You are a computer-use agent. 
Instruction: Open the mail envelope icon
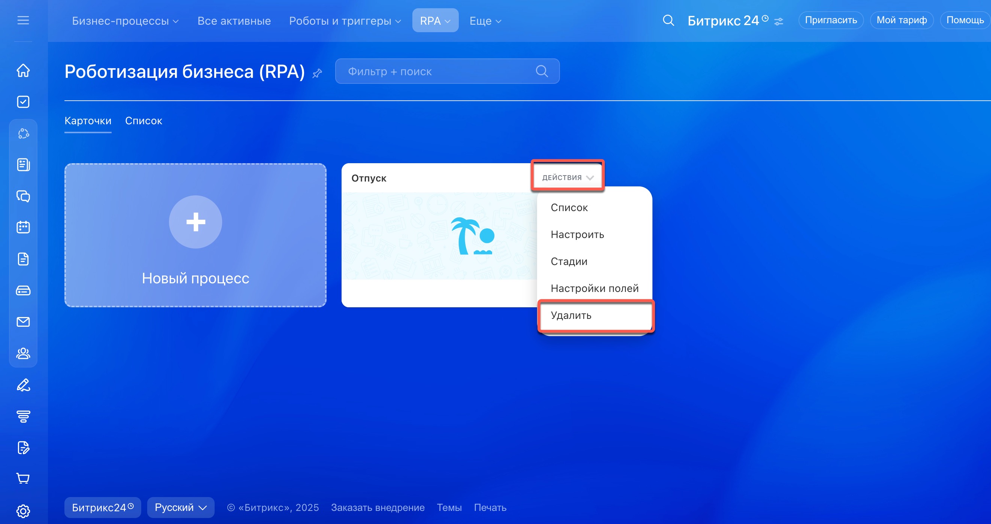point(23,322)
